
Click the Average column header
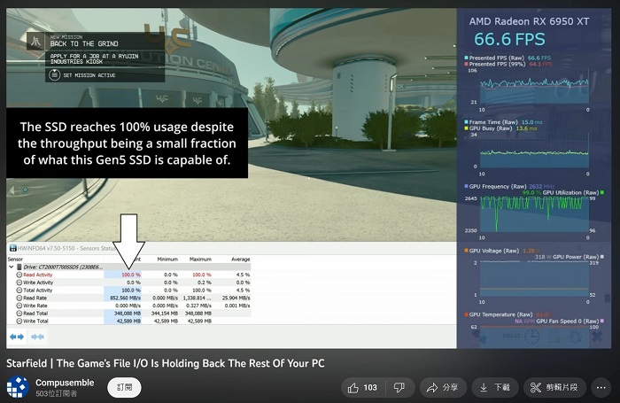pyautogui.click(x=240, y=259)
